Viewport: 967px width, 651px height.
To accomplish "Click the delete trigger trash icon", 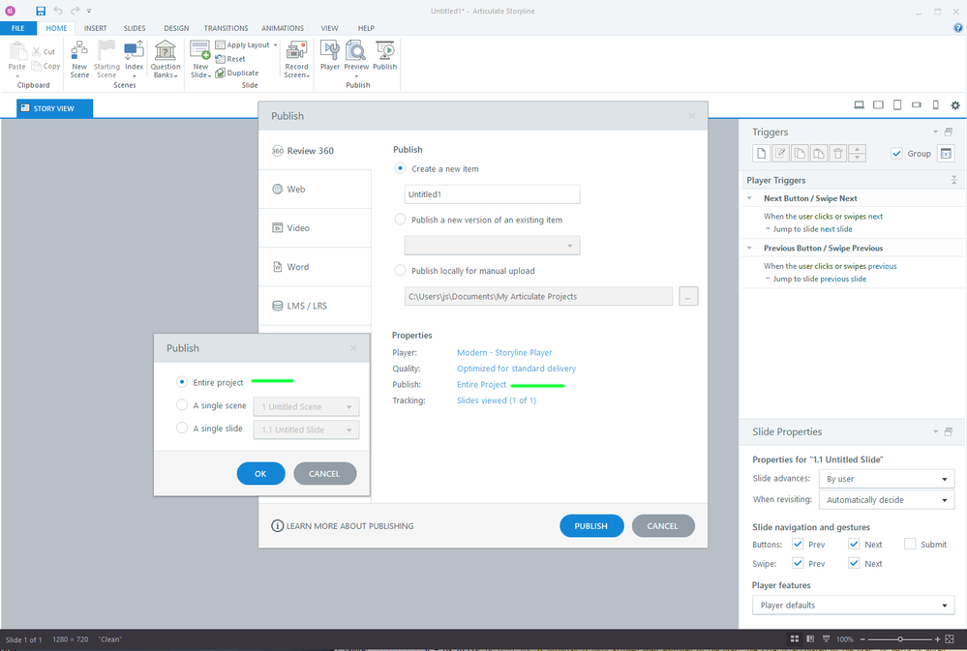I will (838, 153).
